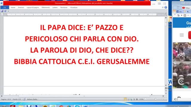This screenshot has height=107, width=191.
Task: Click the line 'BIBBIA CATTOLICA C.E.I. GERUSALEMME'
Action: point(82,62)
